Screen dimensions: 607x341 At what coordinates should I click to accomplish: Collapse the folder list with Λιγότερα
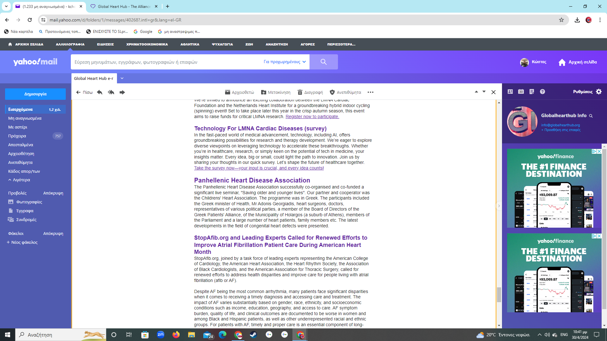(x=19, y=180)
